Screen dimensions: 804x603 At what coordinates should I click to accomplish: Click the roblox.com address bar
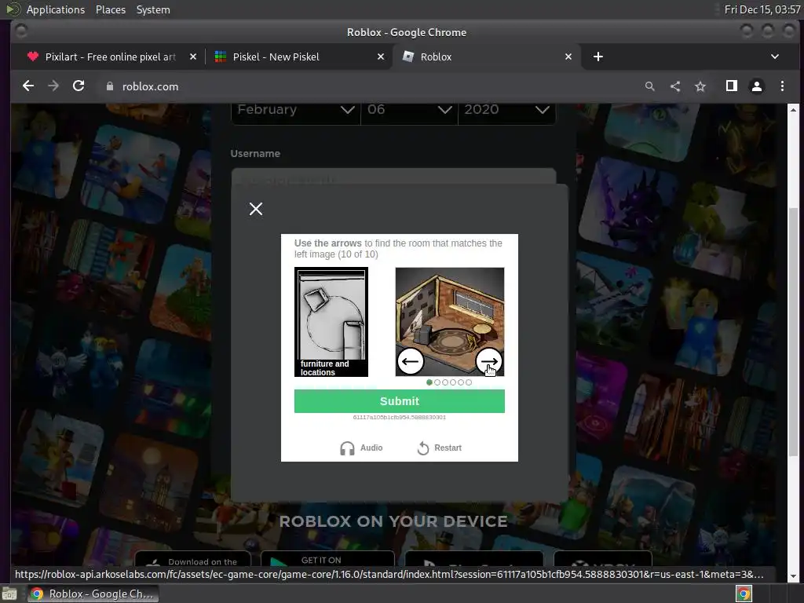[369, 86]
